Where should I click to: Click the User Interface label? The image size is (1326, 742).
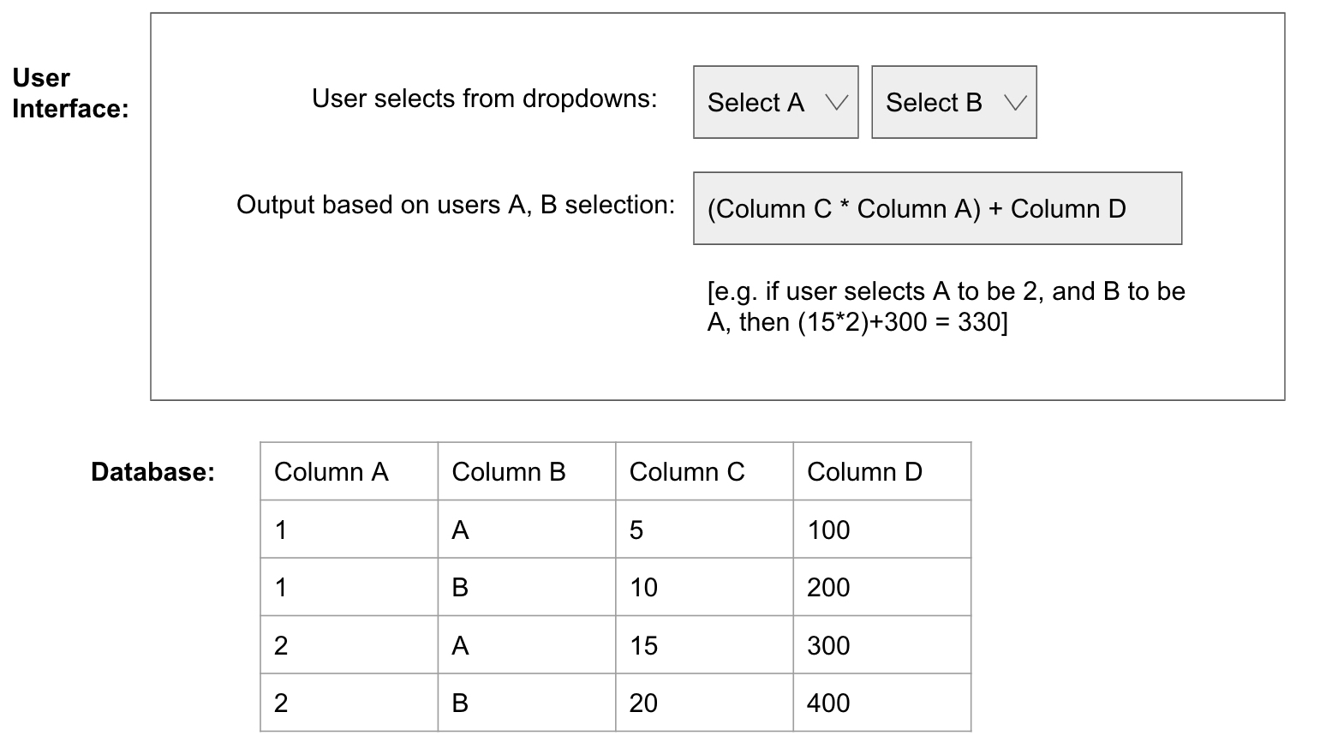(70, 93)
